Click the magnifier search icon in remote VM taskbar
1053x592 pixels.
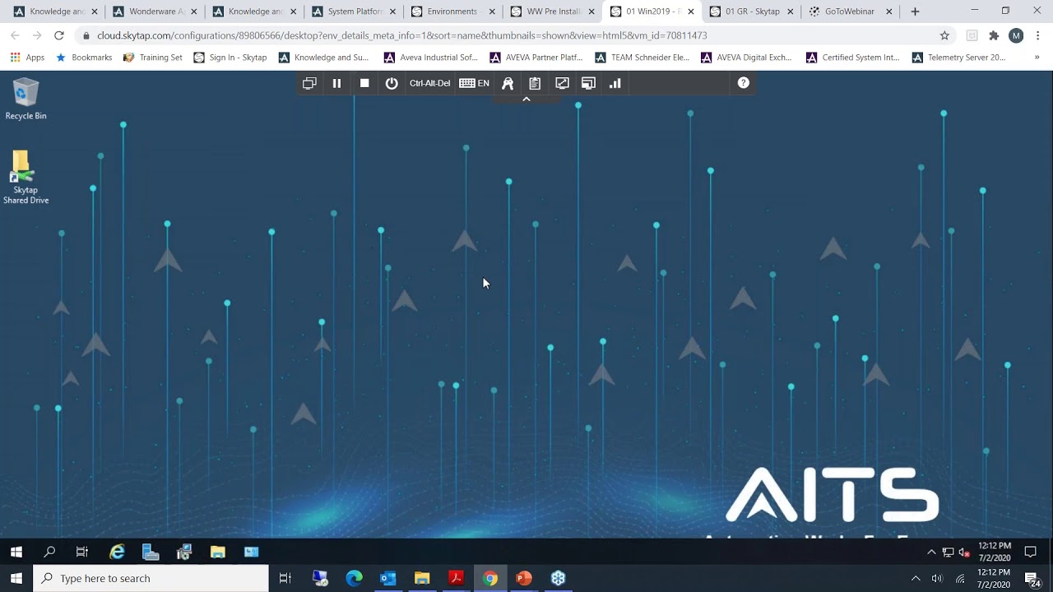coord(49,552)
